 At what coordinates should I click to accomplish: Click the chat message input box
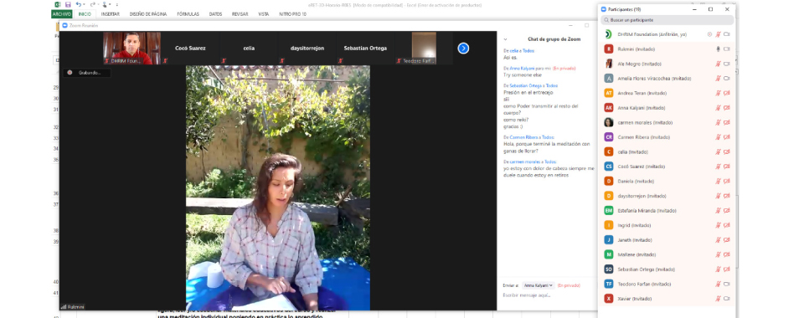pyautogui.click(x=548, y=295)
